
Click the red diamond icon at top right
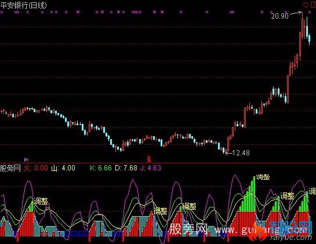click(x=306, y=5)
